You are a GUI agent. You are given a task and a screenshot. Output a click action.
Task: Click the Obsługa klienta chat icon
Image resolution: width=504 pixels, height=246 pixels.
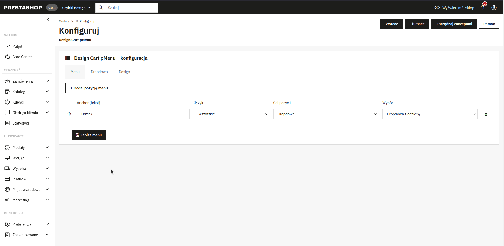(7, 113)
